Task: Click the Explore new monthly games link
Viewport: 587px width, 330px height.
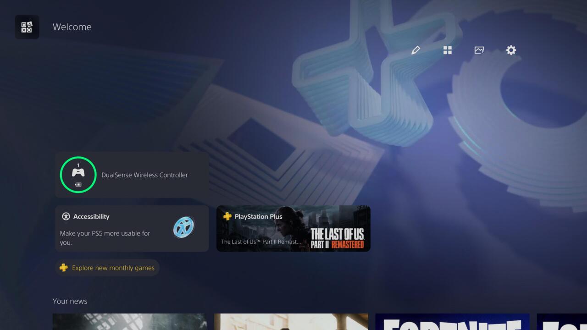Action: pyautogui.click(x=113, y=268)
